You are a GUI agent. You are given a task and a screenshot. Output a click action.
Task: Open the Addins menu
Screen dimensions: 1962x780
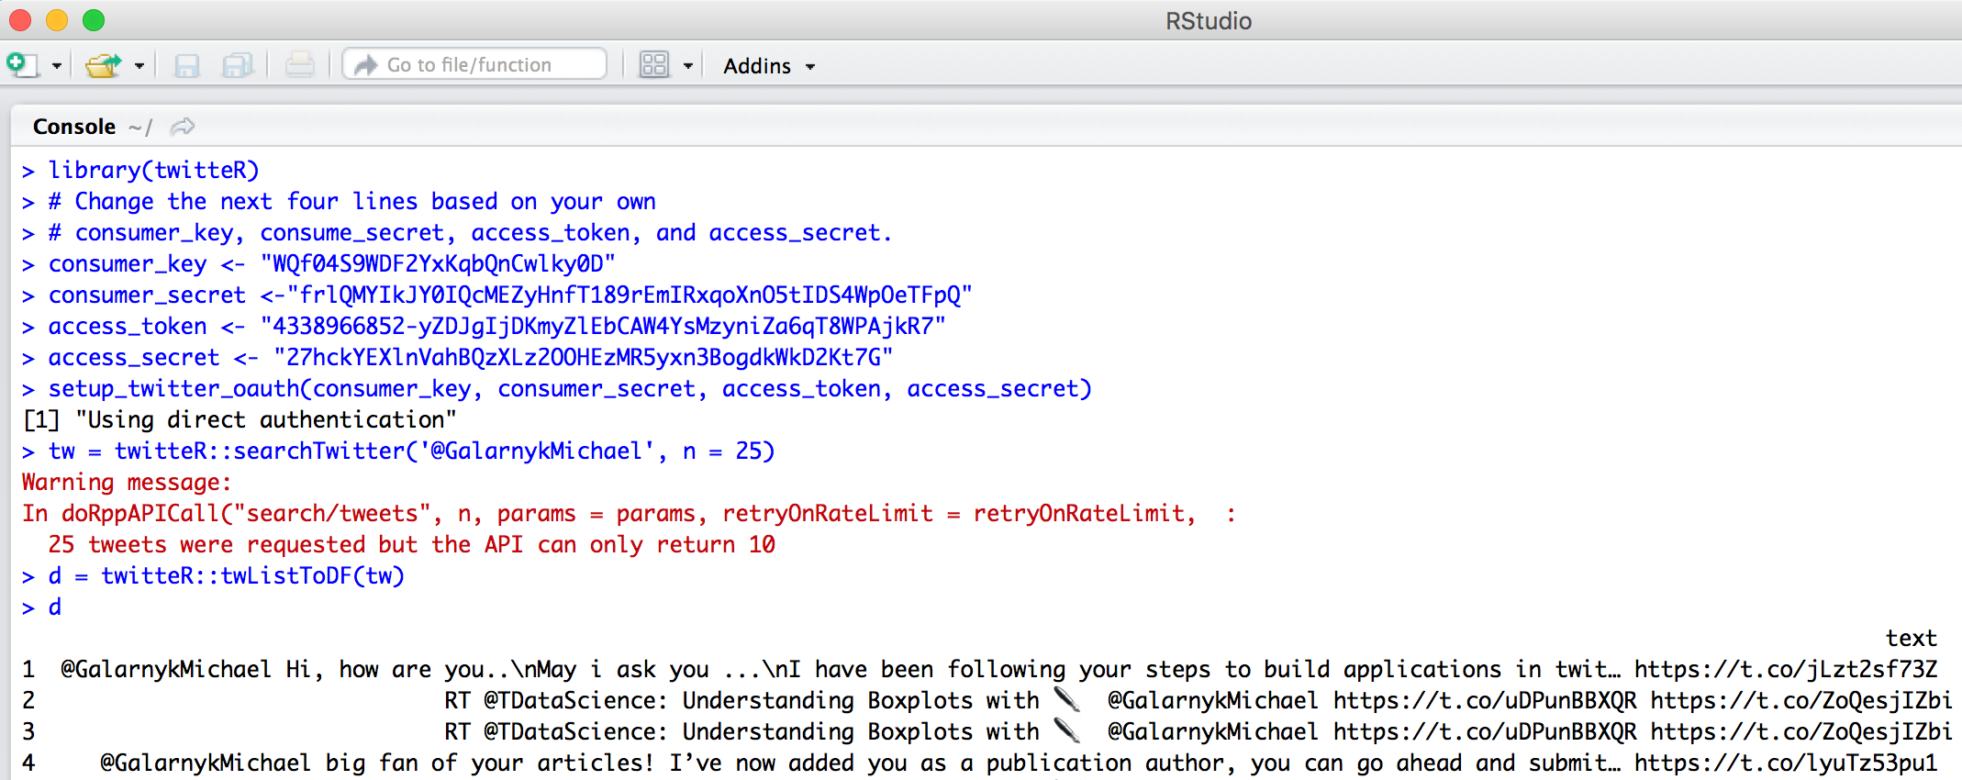click(x=769, y=66)
